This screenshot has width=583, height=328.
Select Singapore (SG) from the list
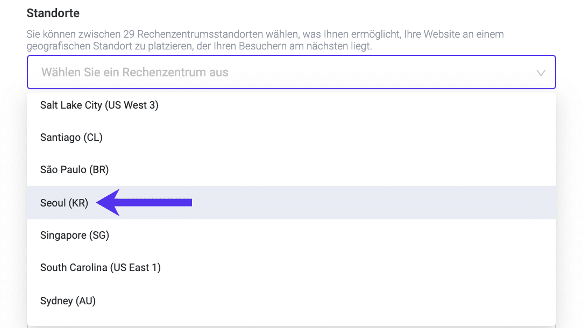[x=74, y=235]
